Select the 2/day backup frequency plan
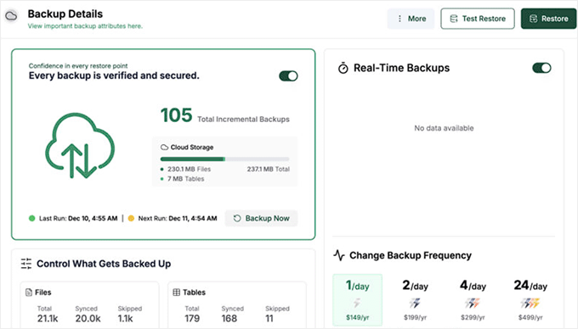 click(415, 299)
